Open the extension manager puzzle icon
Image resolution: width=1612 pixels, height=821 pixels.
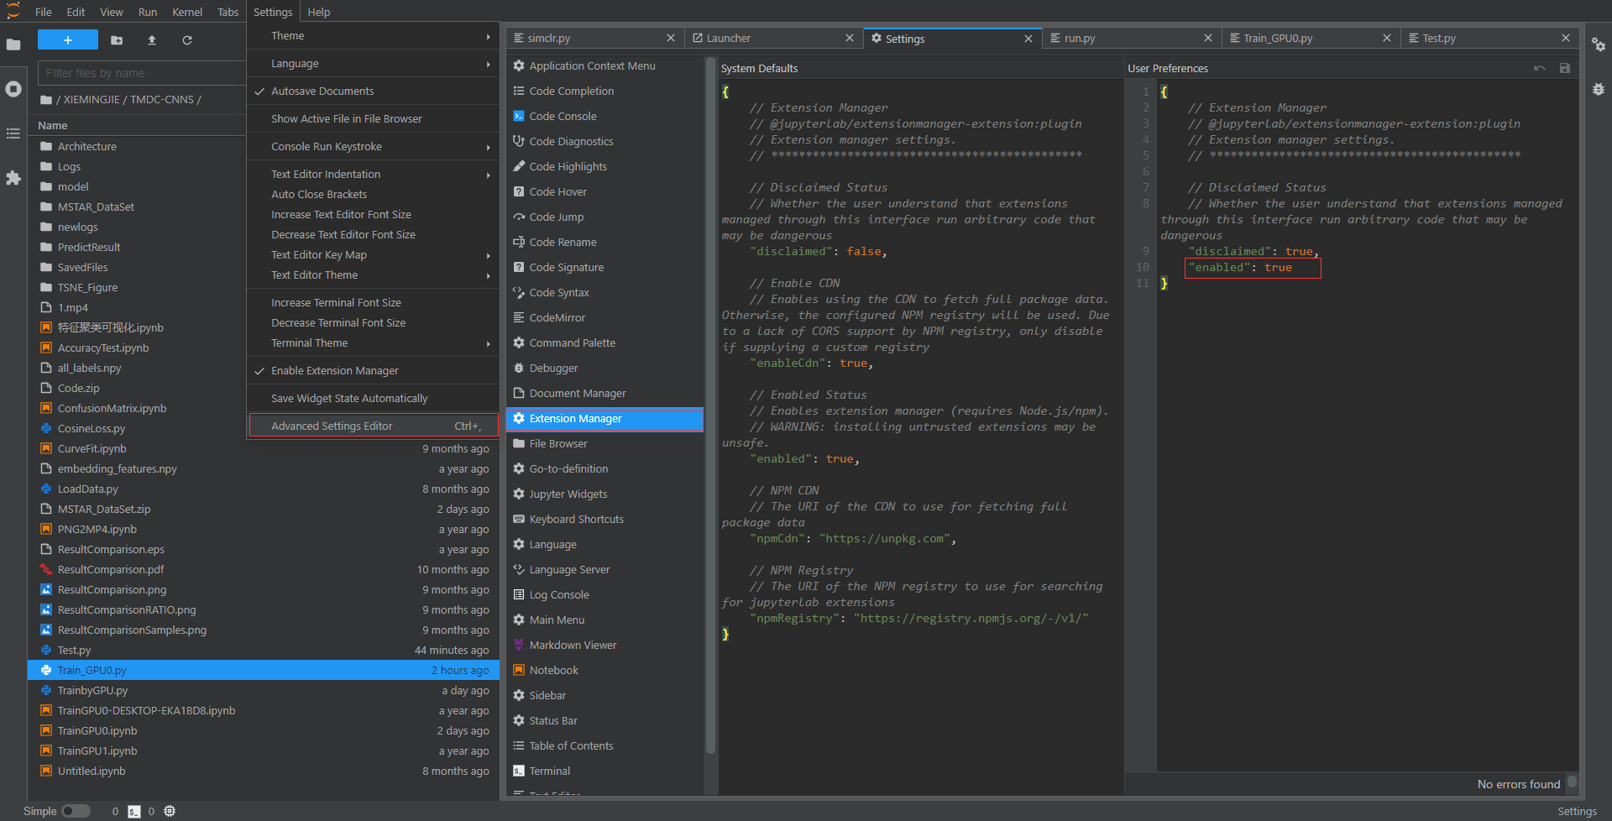click(13, 178)
